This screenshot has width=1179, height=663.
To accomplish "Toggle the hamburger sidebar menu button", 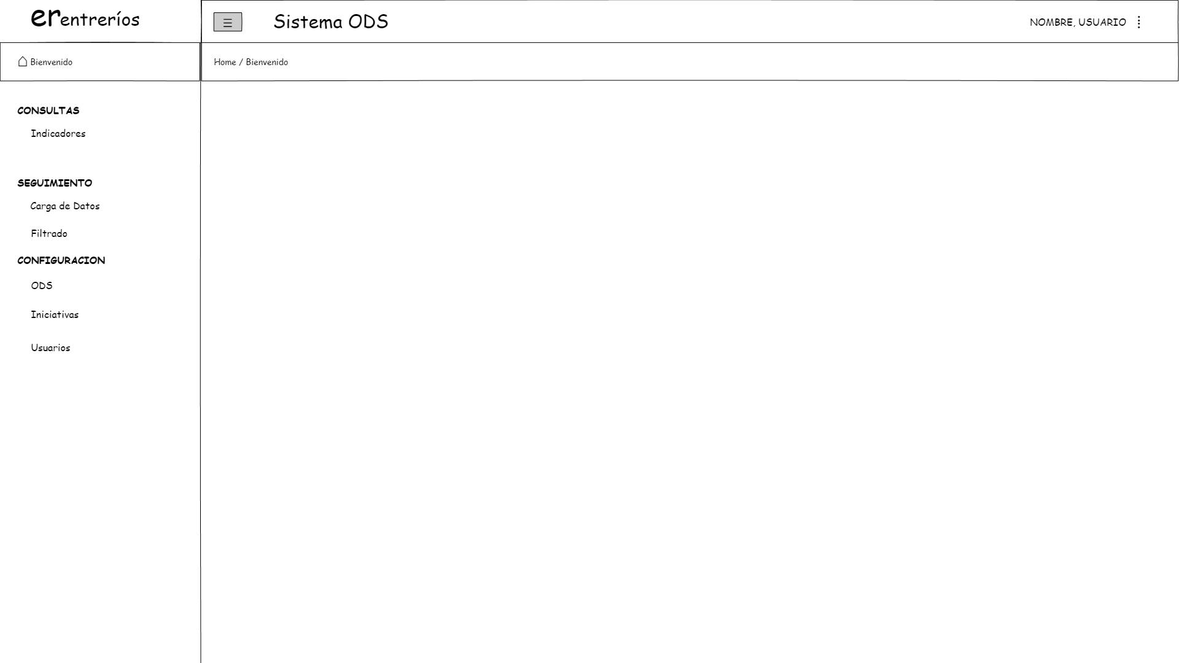I will pyautogui.click(x=227, y=22).
